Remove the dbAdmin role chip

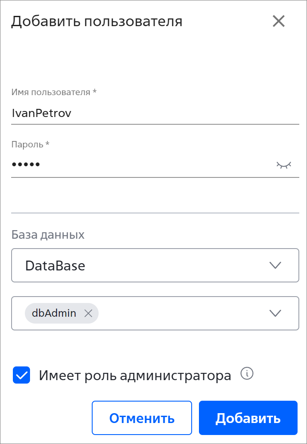[88, 313]
